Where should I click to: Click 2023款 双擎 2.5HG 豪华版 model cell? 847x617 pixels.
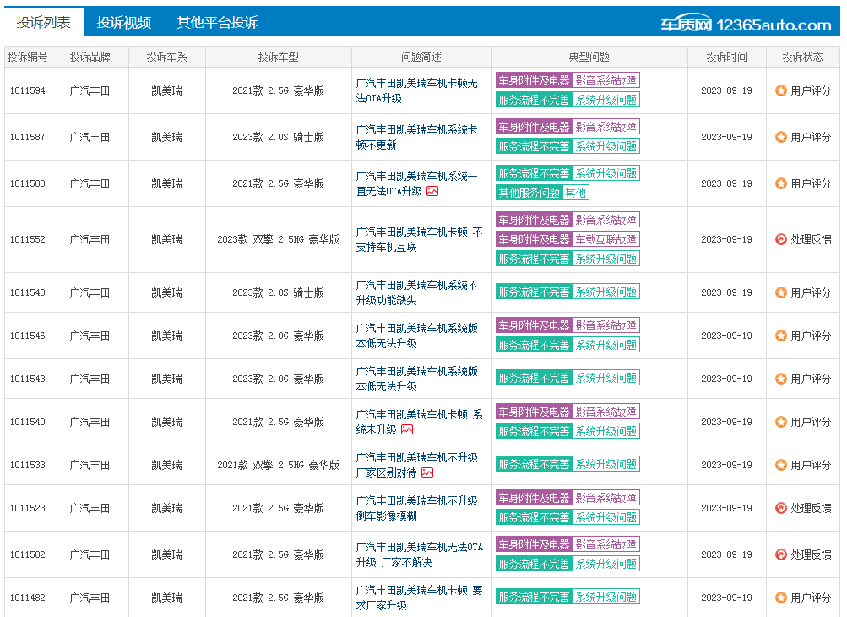(x=278, y=239)
